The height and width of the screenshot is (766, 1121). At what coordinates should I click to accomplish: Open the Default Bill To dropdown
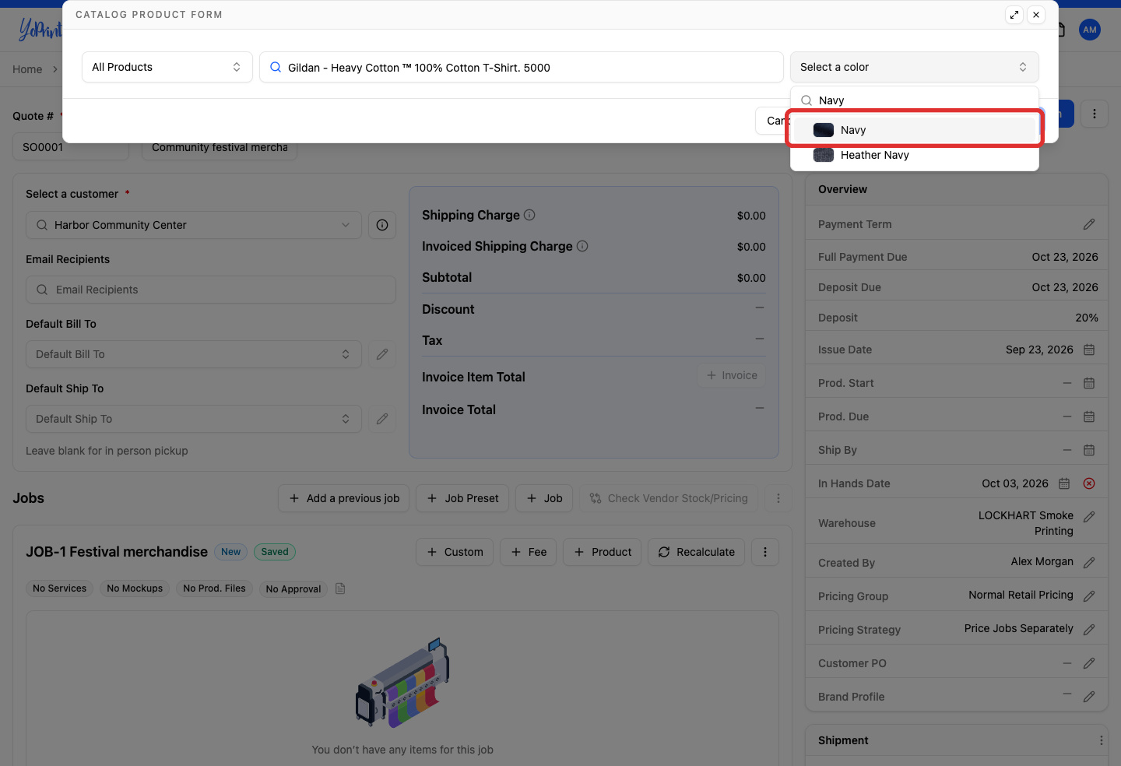(x=194, y=354)
